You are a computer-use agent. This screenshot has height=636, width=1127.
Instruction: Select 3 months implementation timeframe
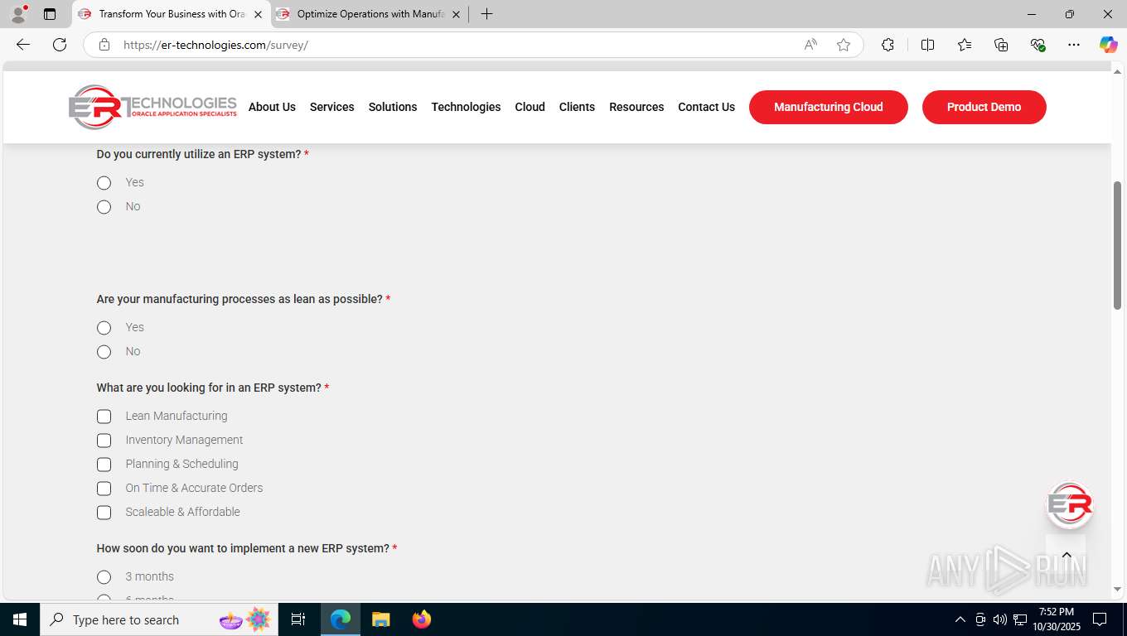tap(104, 577)
